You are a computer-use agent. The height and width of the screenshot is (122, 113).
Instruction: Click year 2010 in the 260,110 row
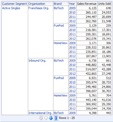(72, 13)
